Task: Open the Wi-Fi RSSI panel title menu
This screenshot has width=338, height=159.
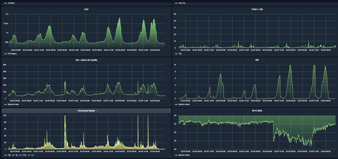Action: [x=255, y=111]
